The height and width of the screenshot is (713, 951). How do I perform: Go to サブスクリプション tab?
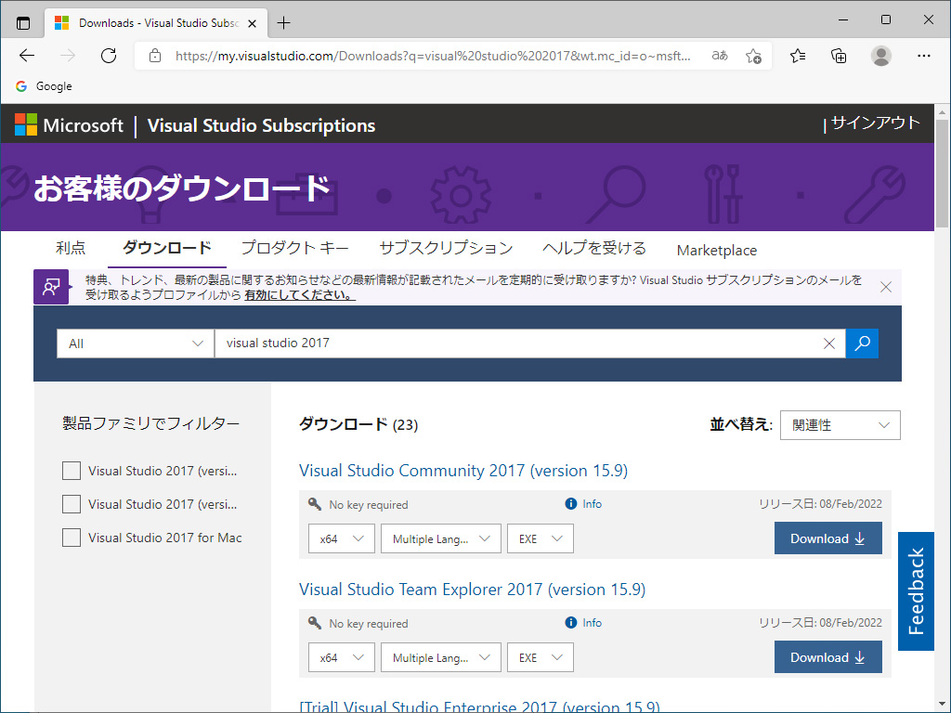pos(446,248)
